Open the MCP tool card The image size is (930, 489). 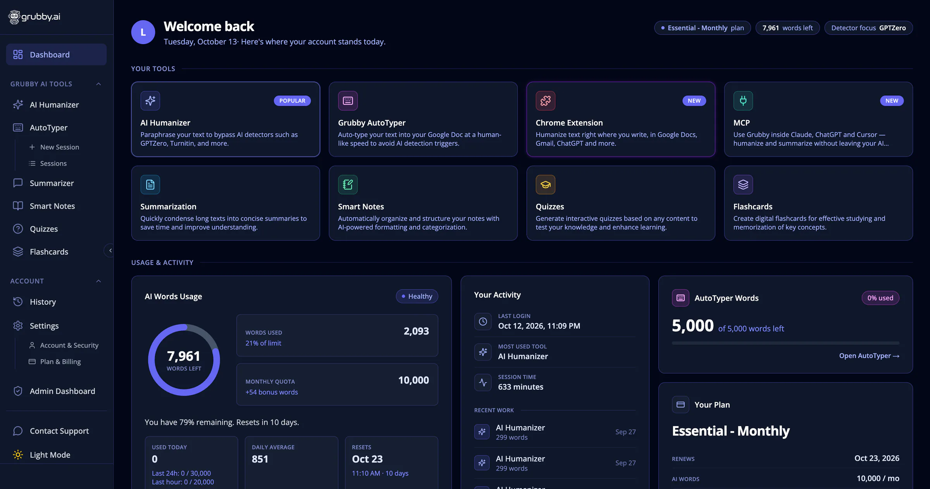click(x=818, y=119)
